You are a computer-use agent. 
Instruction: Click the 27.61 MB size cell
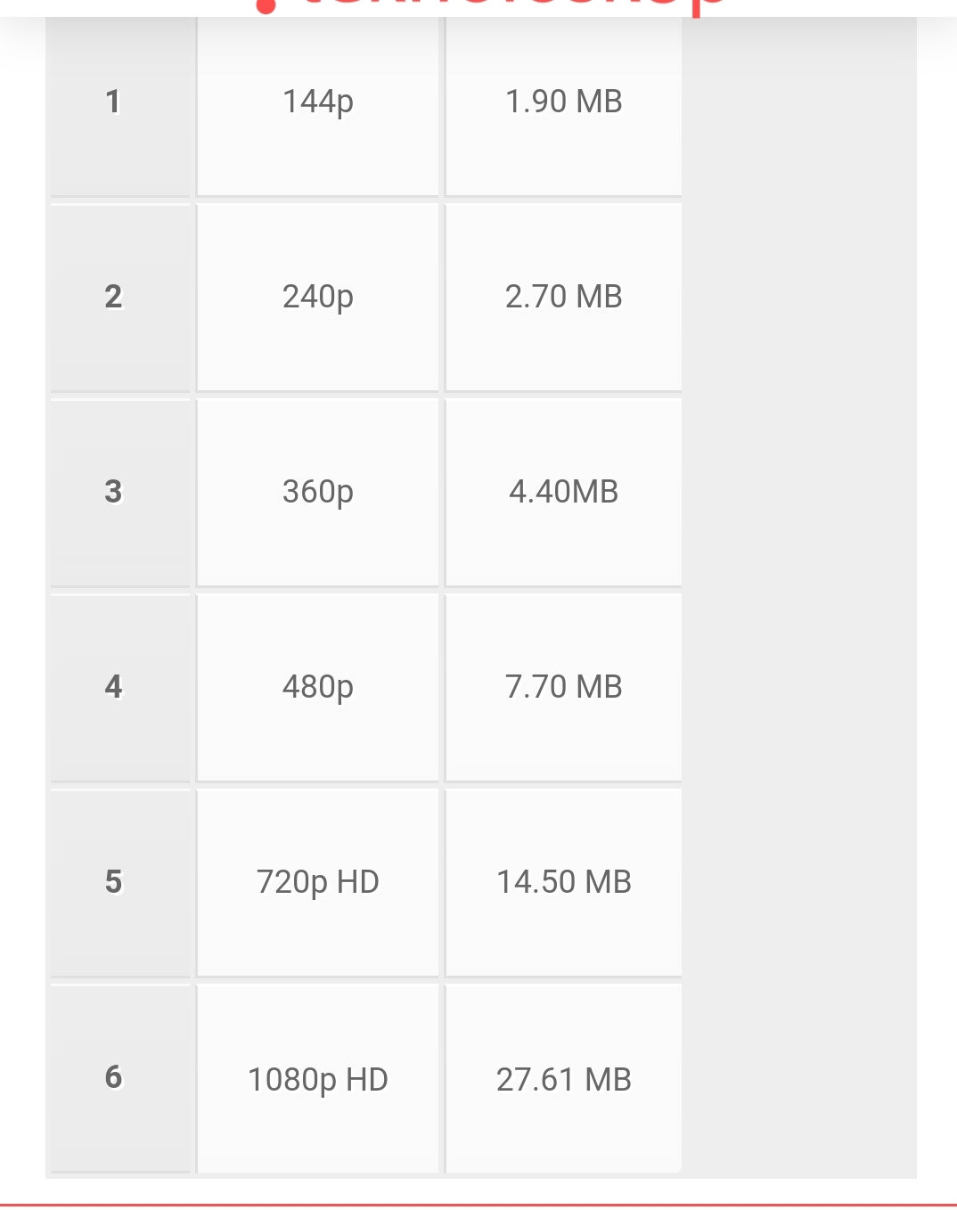[563, 1078]
